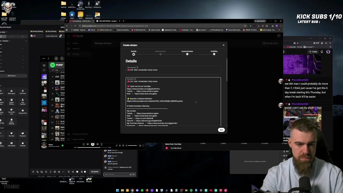Open LIVE Goal tool
Screen dimensions: 343x193
[23, 92]
